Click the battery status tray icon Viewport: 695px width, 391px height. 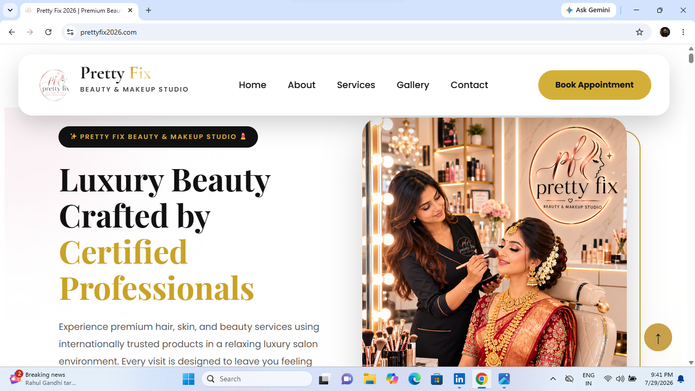[632, 379]
